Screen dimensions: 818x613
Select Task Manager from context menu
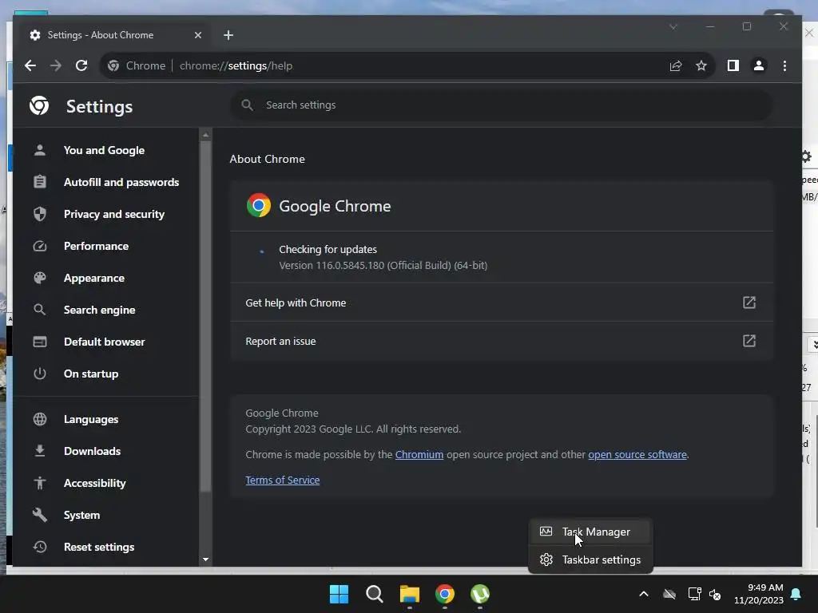[590, 532]
